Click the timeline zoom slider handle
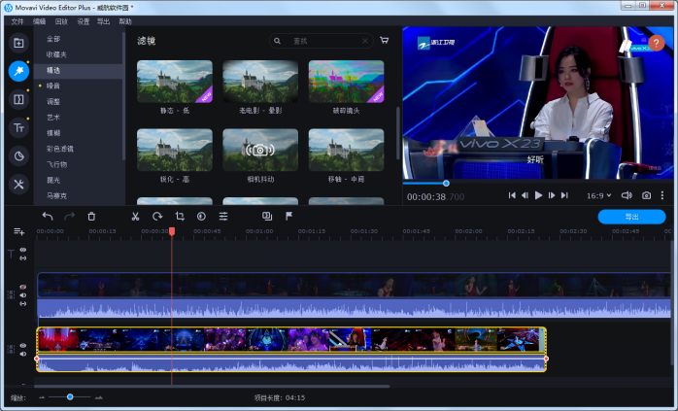 [x=70, y=396]
